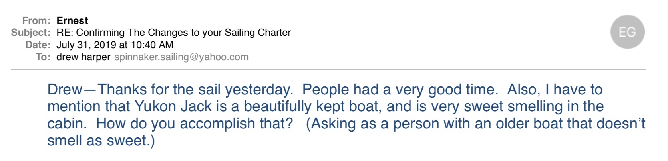Screen dimensions: 668x161
Task: Click the subject line about the Sailing Charter
Action: (x=173, y=32)
